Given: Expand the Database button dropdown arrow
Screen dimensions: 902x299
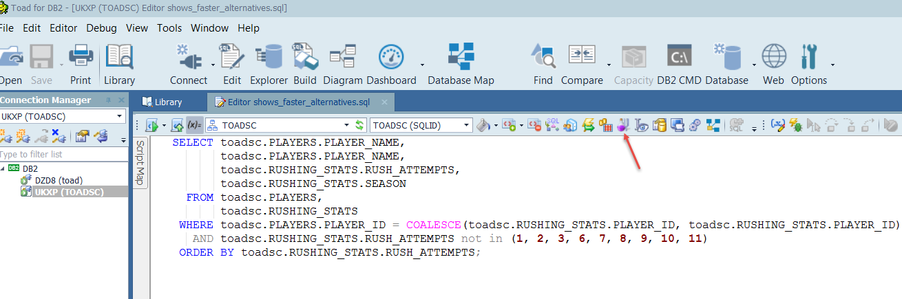Looking at the screenshot, I should 754,63.
